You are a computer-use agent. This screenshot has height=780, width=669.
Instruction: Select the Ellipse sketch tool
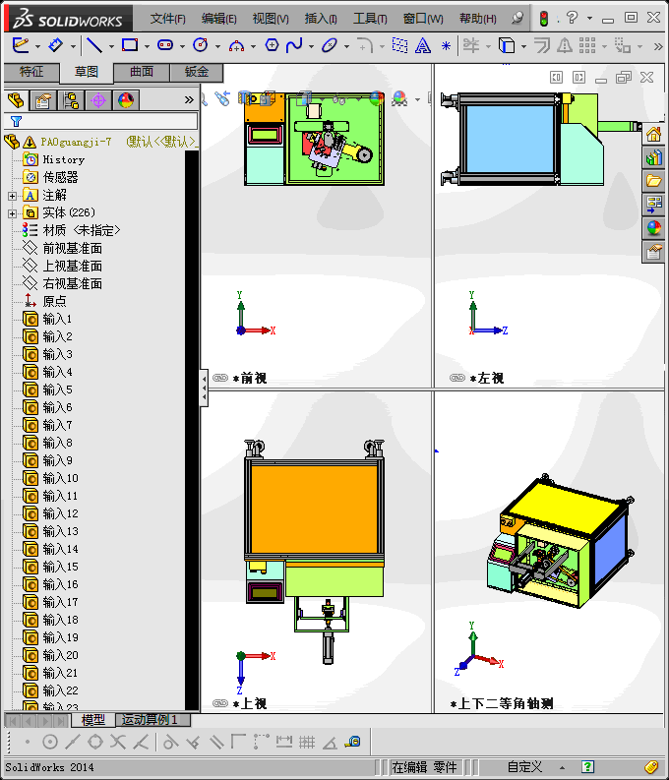[330, 45]
